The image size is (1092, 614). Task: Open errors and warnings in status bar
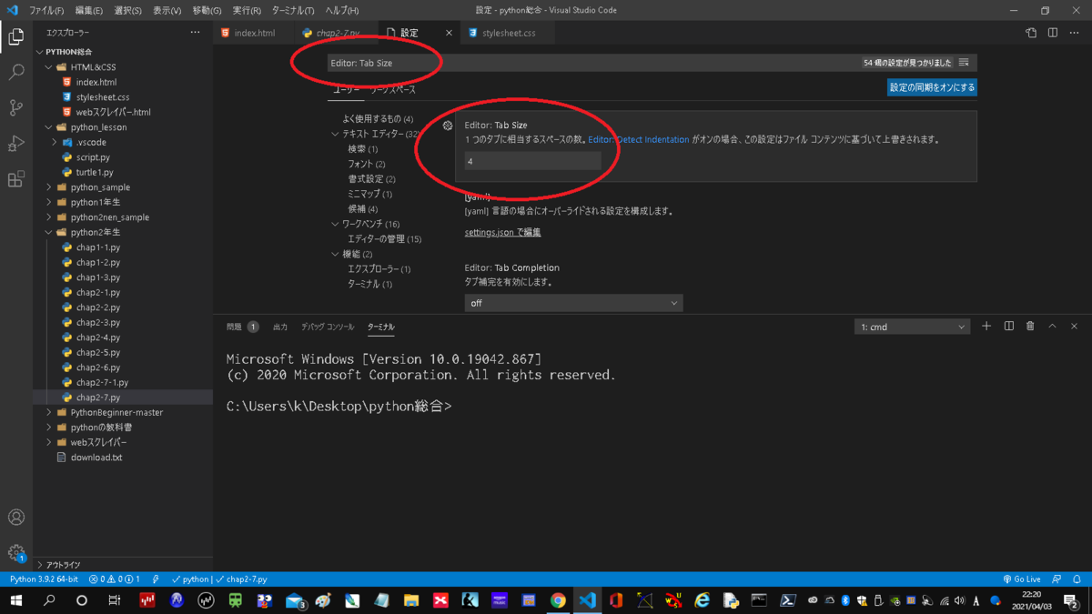[114, 579]
